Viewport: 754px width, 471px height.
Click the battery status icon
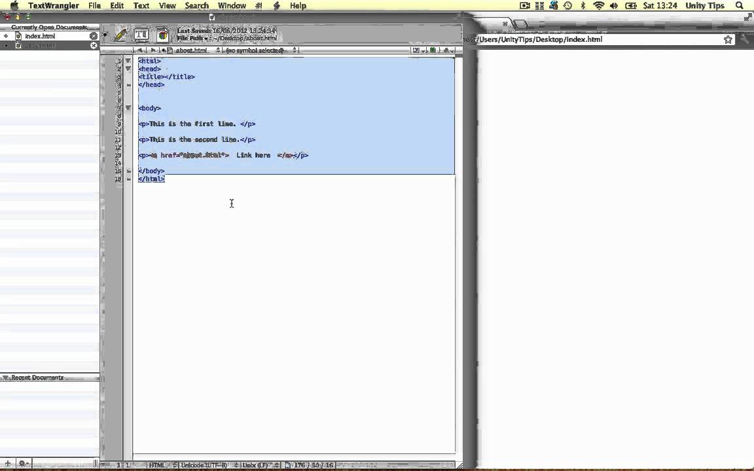[630, 6]
